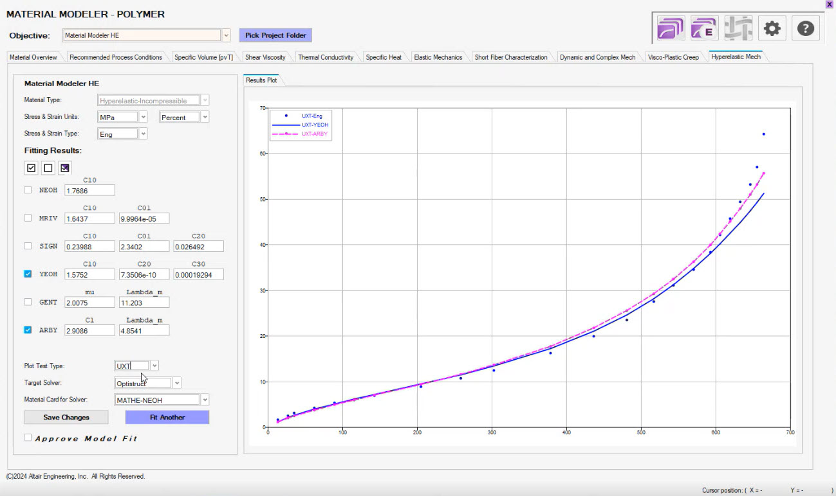The width and height of the screenshot is (836, 496).
Task: Open the Target Solver dropdown
Action: [x=177, y=383]
